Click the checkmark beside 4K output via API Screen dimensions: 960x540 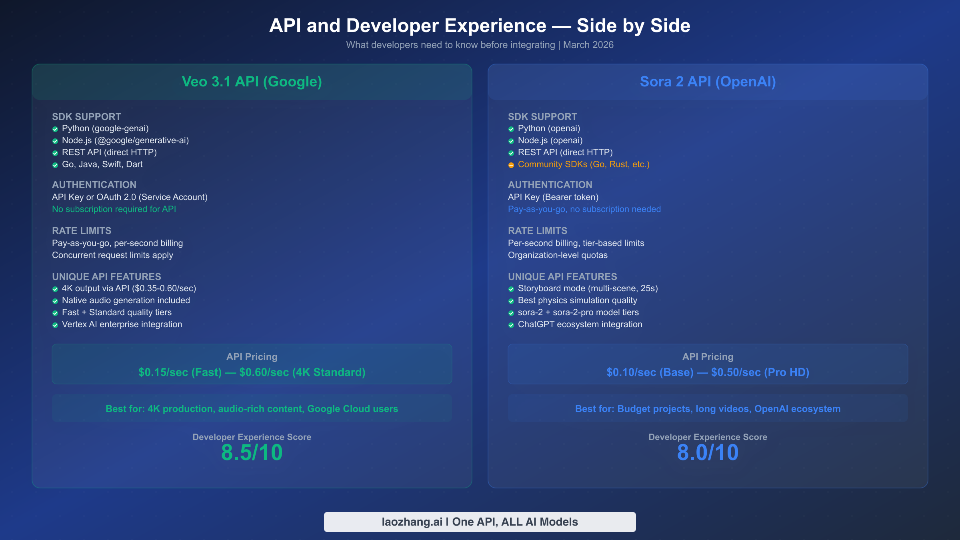[x=55, y=288]
